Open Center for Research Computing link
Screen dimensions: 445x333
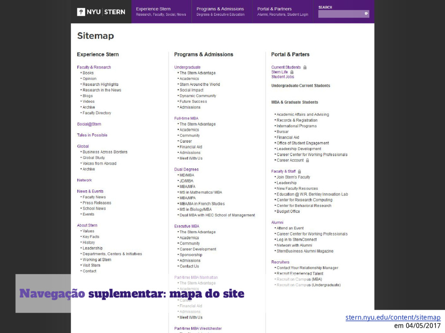click(x=305, y=200)
